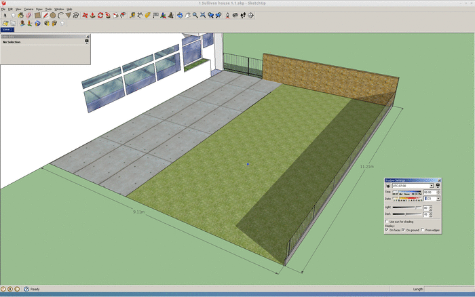
Task: Uncheck On faces display option
Action: [x=387, y=230]
